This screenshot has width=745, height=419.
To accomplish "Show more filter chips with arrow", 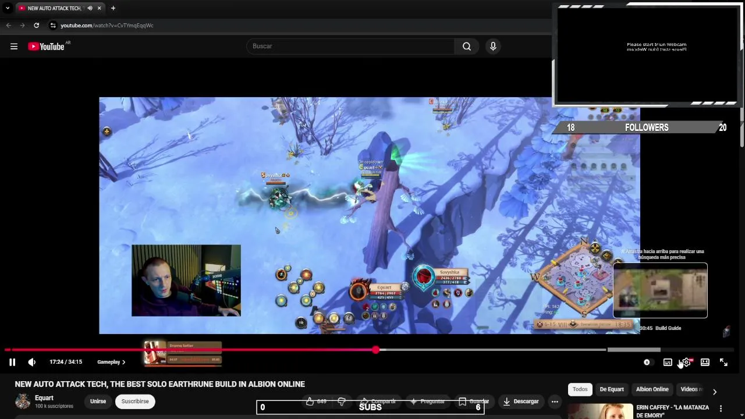I will pyautogui.click(x=715, y=392).
